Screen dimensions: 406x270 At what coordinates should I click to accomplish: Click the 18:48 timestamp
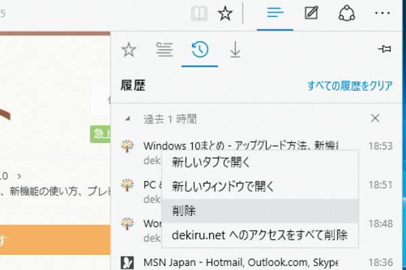coord(380,223)
